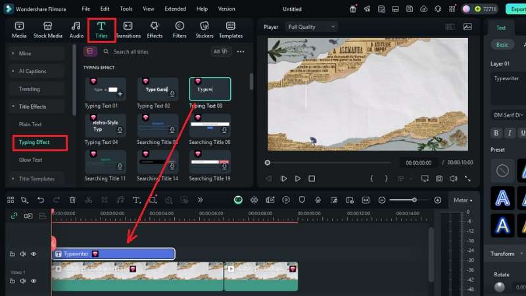Select the Searching Title 06 thumbnail
Image resolution: width=526 pixels, height=296 pixels.
click(x=210, y=126)
